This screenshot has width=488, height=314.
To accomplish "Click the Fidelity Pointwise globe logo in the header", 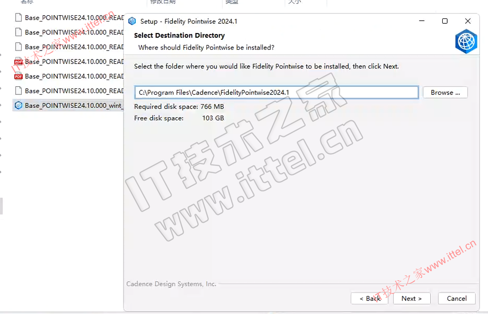I will [466, 42].
